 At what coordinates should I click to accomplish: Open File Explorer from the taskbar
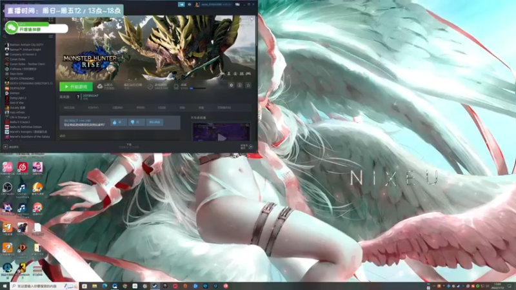pyautogui.click(x=94, y=286)
